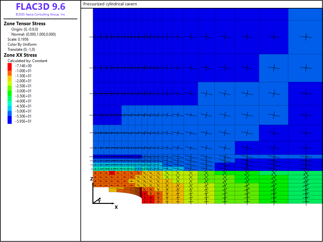
Task: Click the cyan -4.50E+01 legend swatch
Action: 10,106
